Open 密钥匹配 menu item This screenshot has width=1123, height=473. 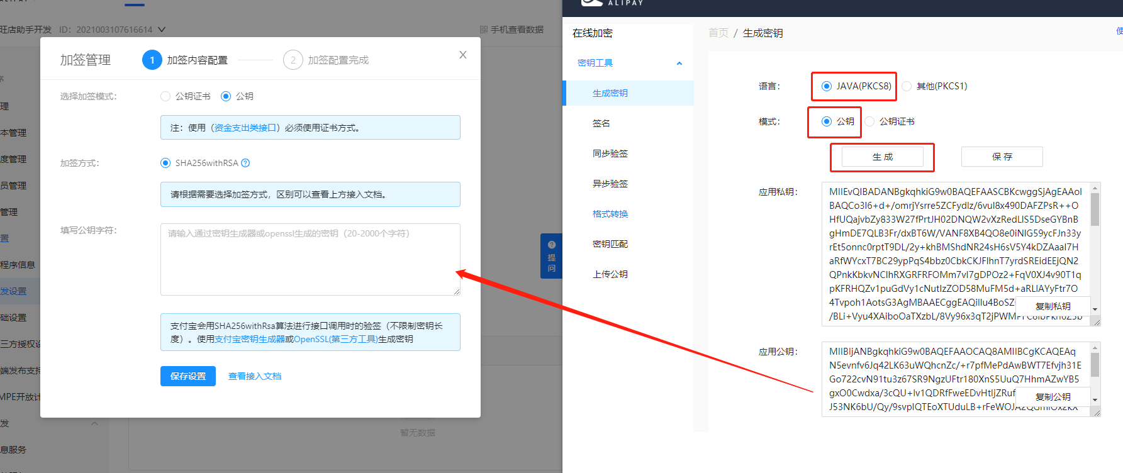(x=628, y=244)
